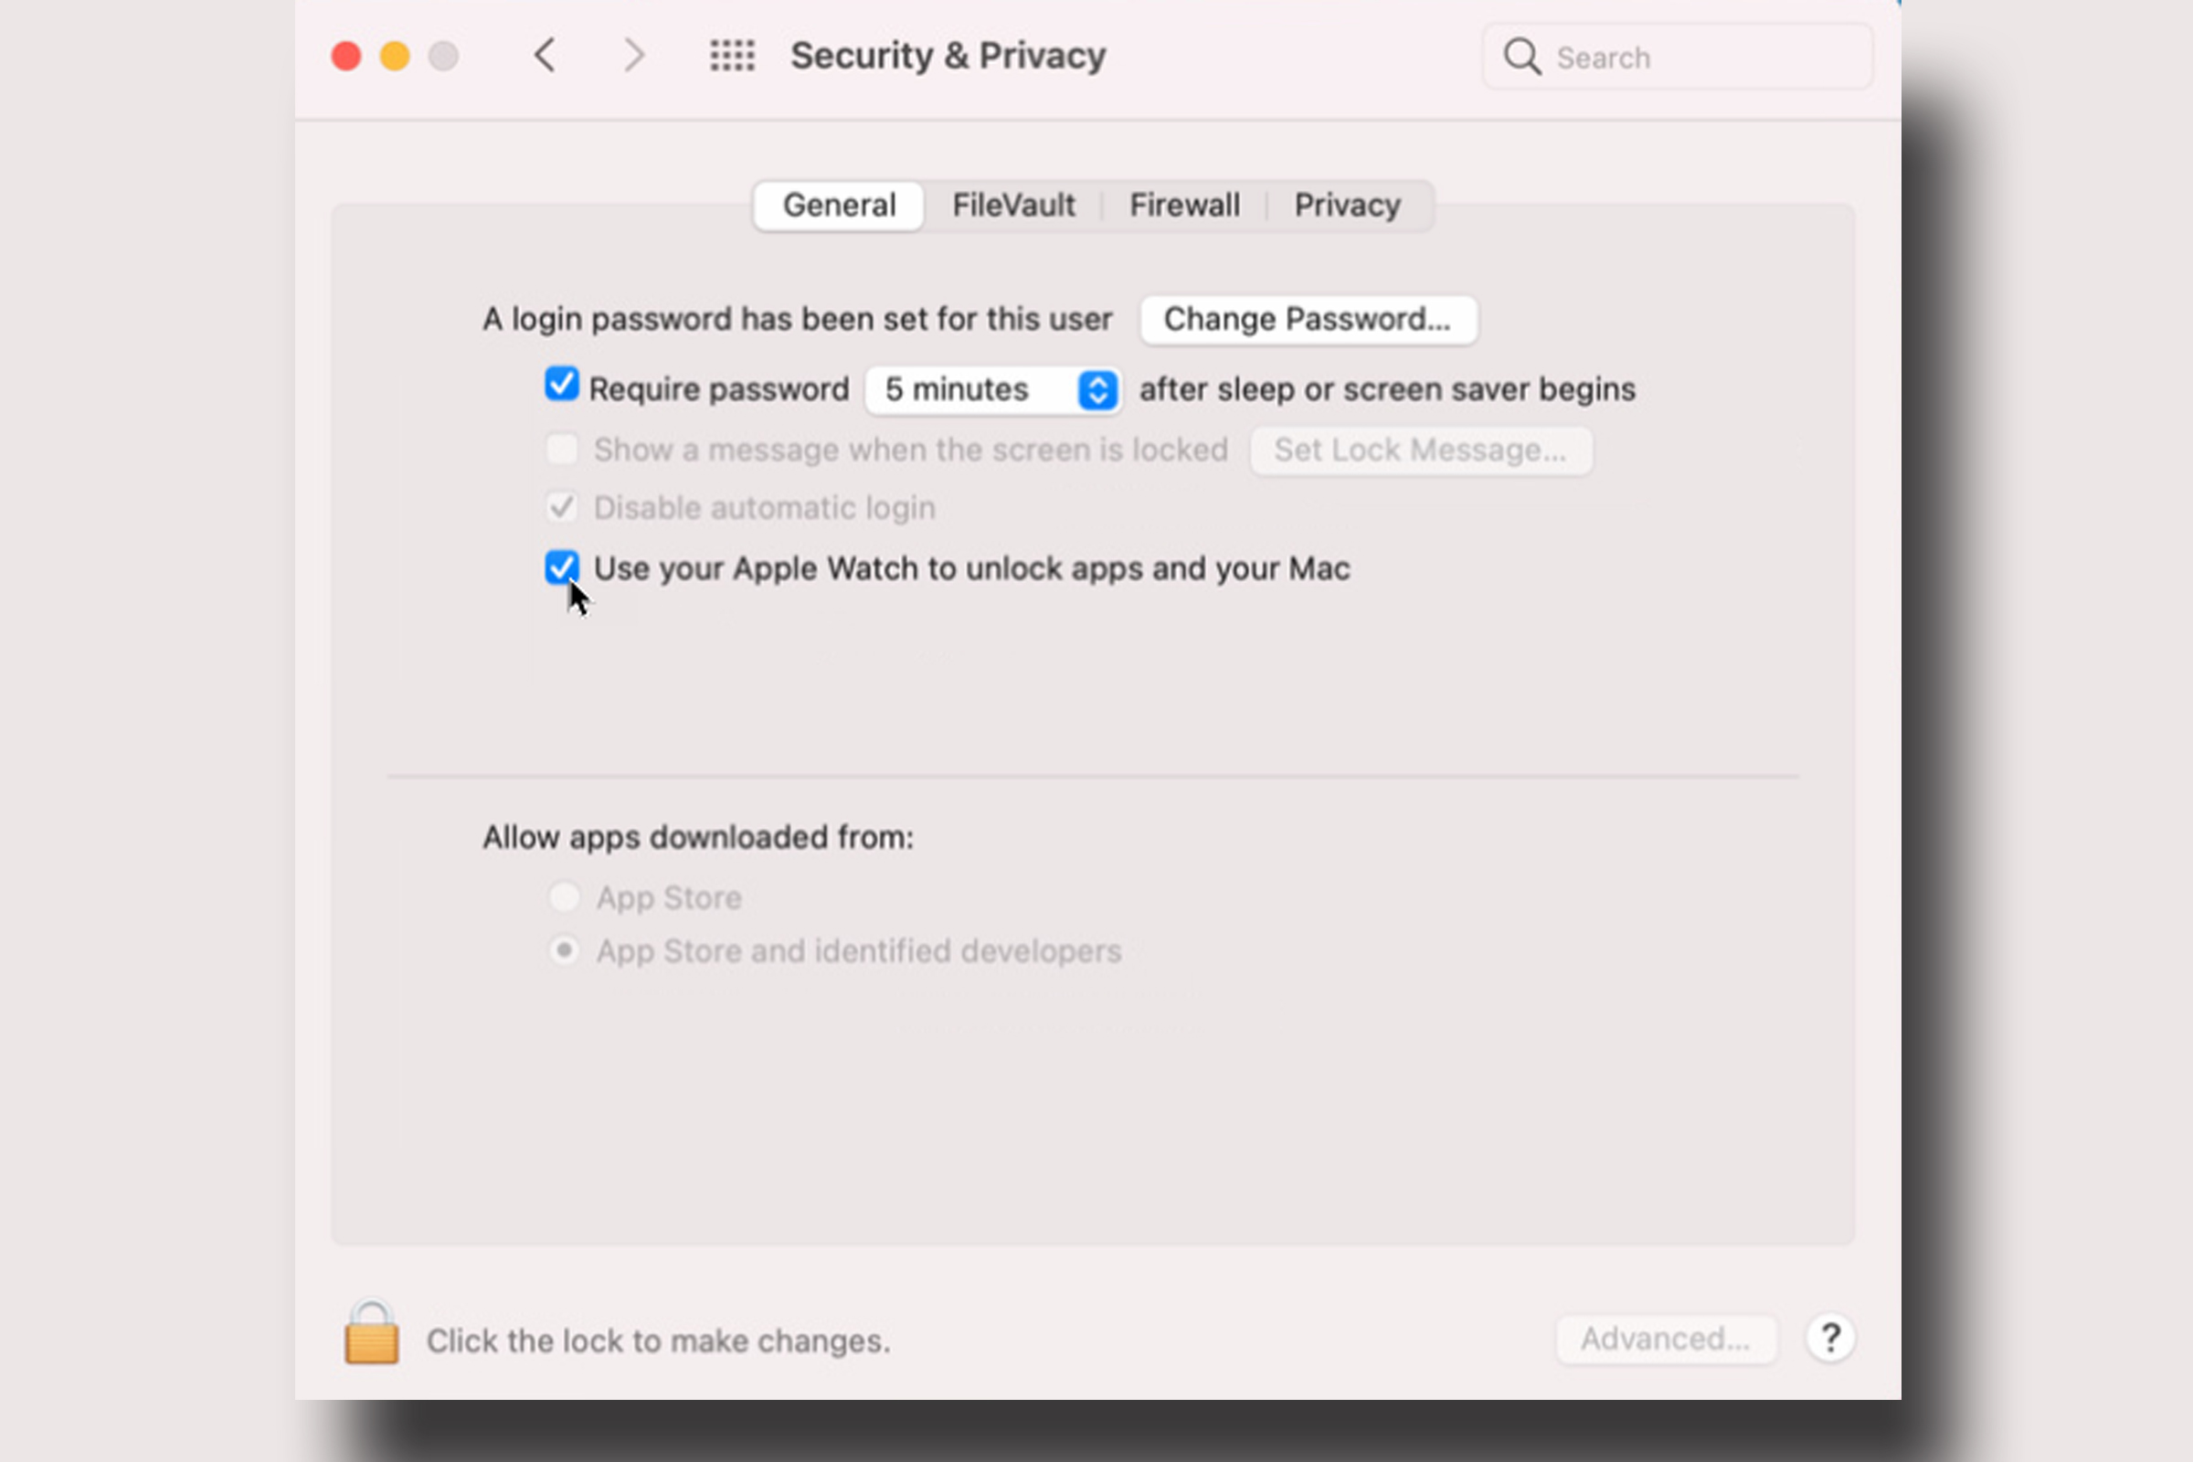Switch to the Firewall tab
Viewport: 2193px width, 1462px height.
[x=1185, y=205]
